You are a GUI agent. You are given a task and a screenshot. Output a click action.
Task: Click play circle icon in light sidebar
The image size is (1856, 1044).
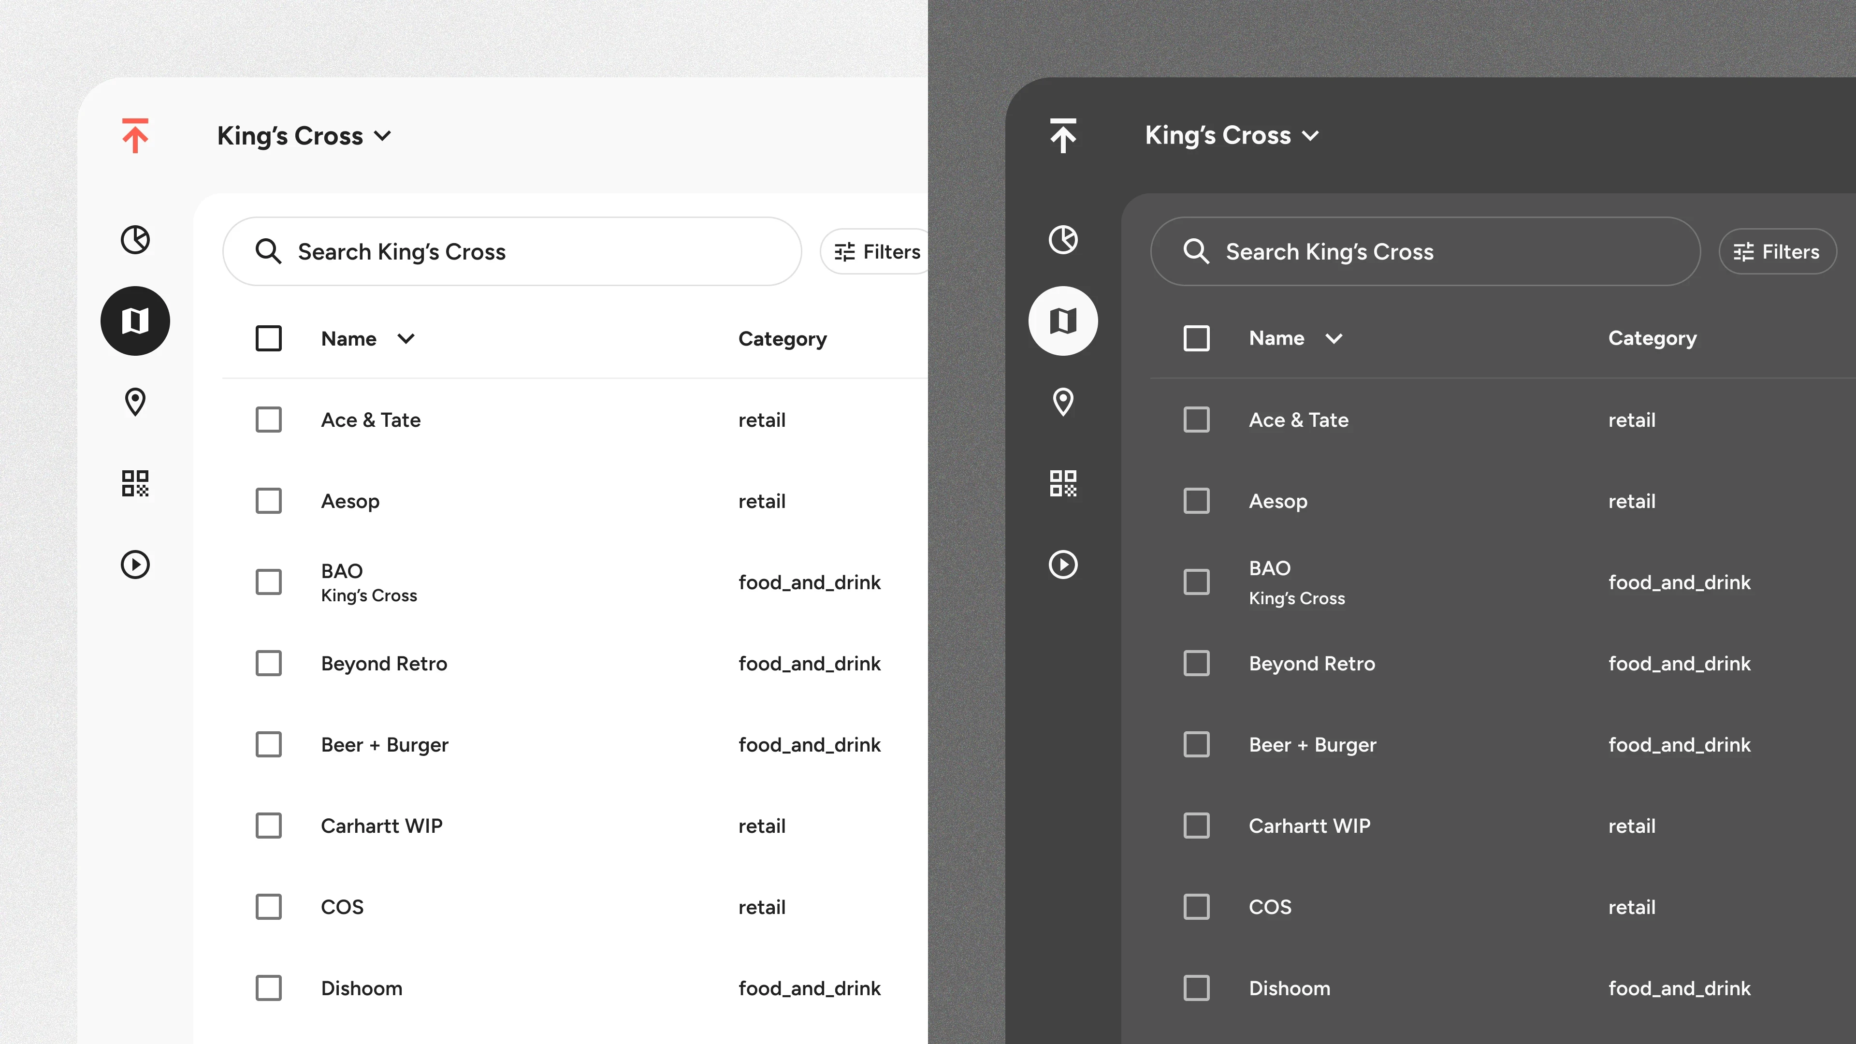click(x=135, y=564)
